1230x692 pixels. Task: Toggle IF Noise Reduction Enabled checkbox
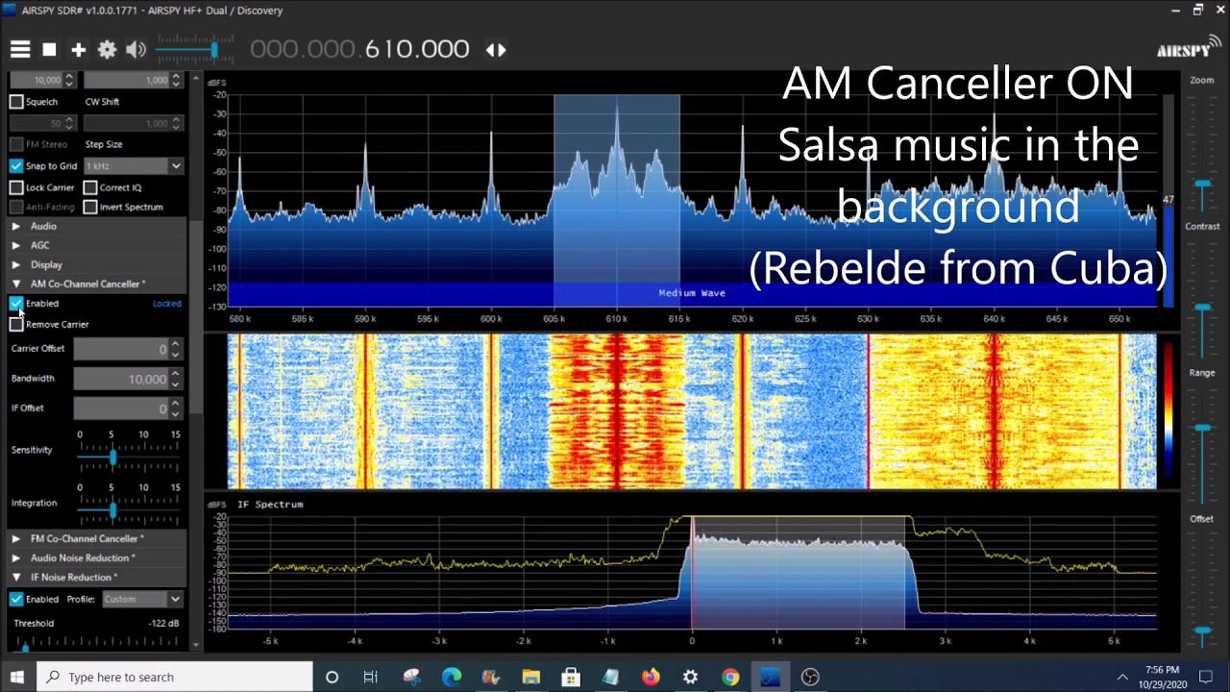(x=16, y=599)
